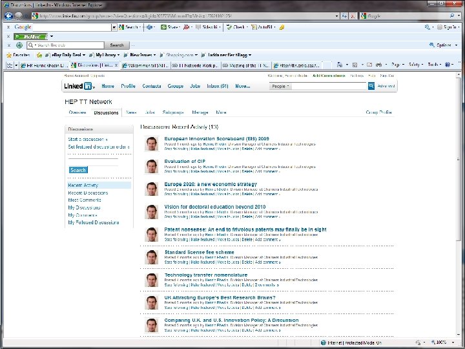
Task: Open the Manage tab of the group
Action: click(x=200, y=112)
